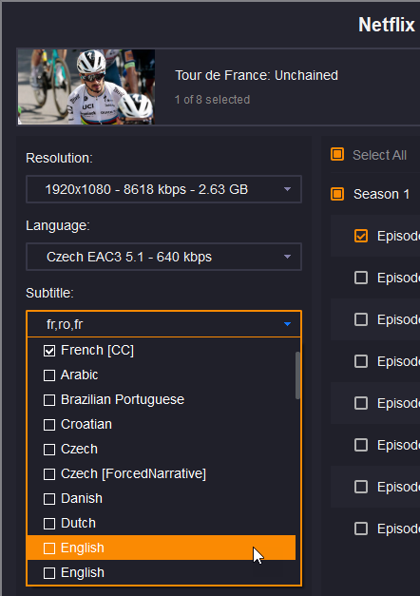Click the Arabic list entry label
420x596 pixels.
[x=80, y=375]
